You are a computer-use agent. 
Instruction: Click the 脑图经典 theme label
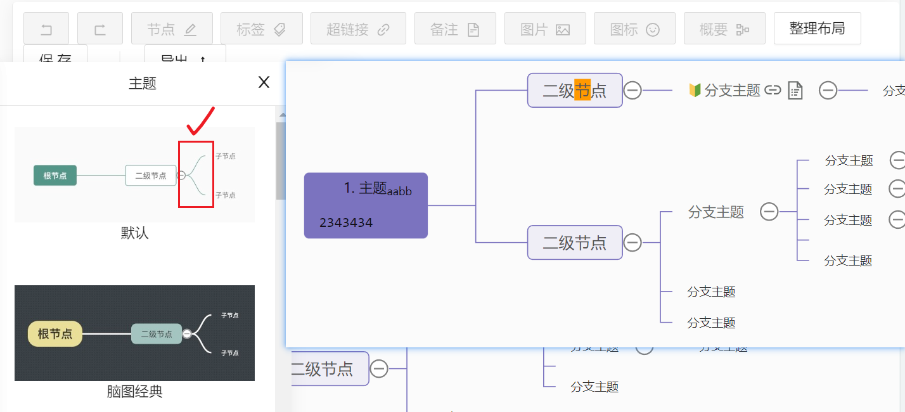click(134, 391)
